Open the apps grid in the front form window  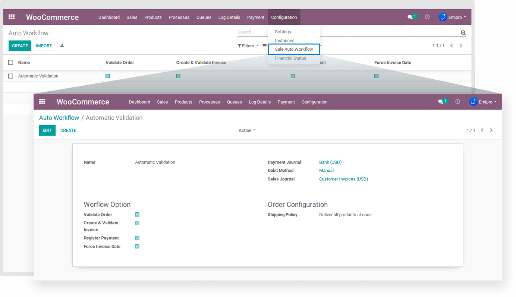(42, 102)
